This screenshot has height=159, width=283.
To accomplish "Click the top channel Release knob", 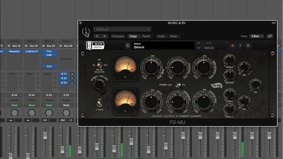I will [229, 75].
